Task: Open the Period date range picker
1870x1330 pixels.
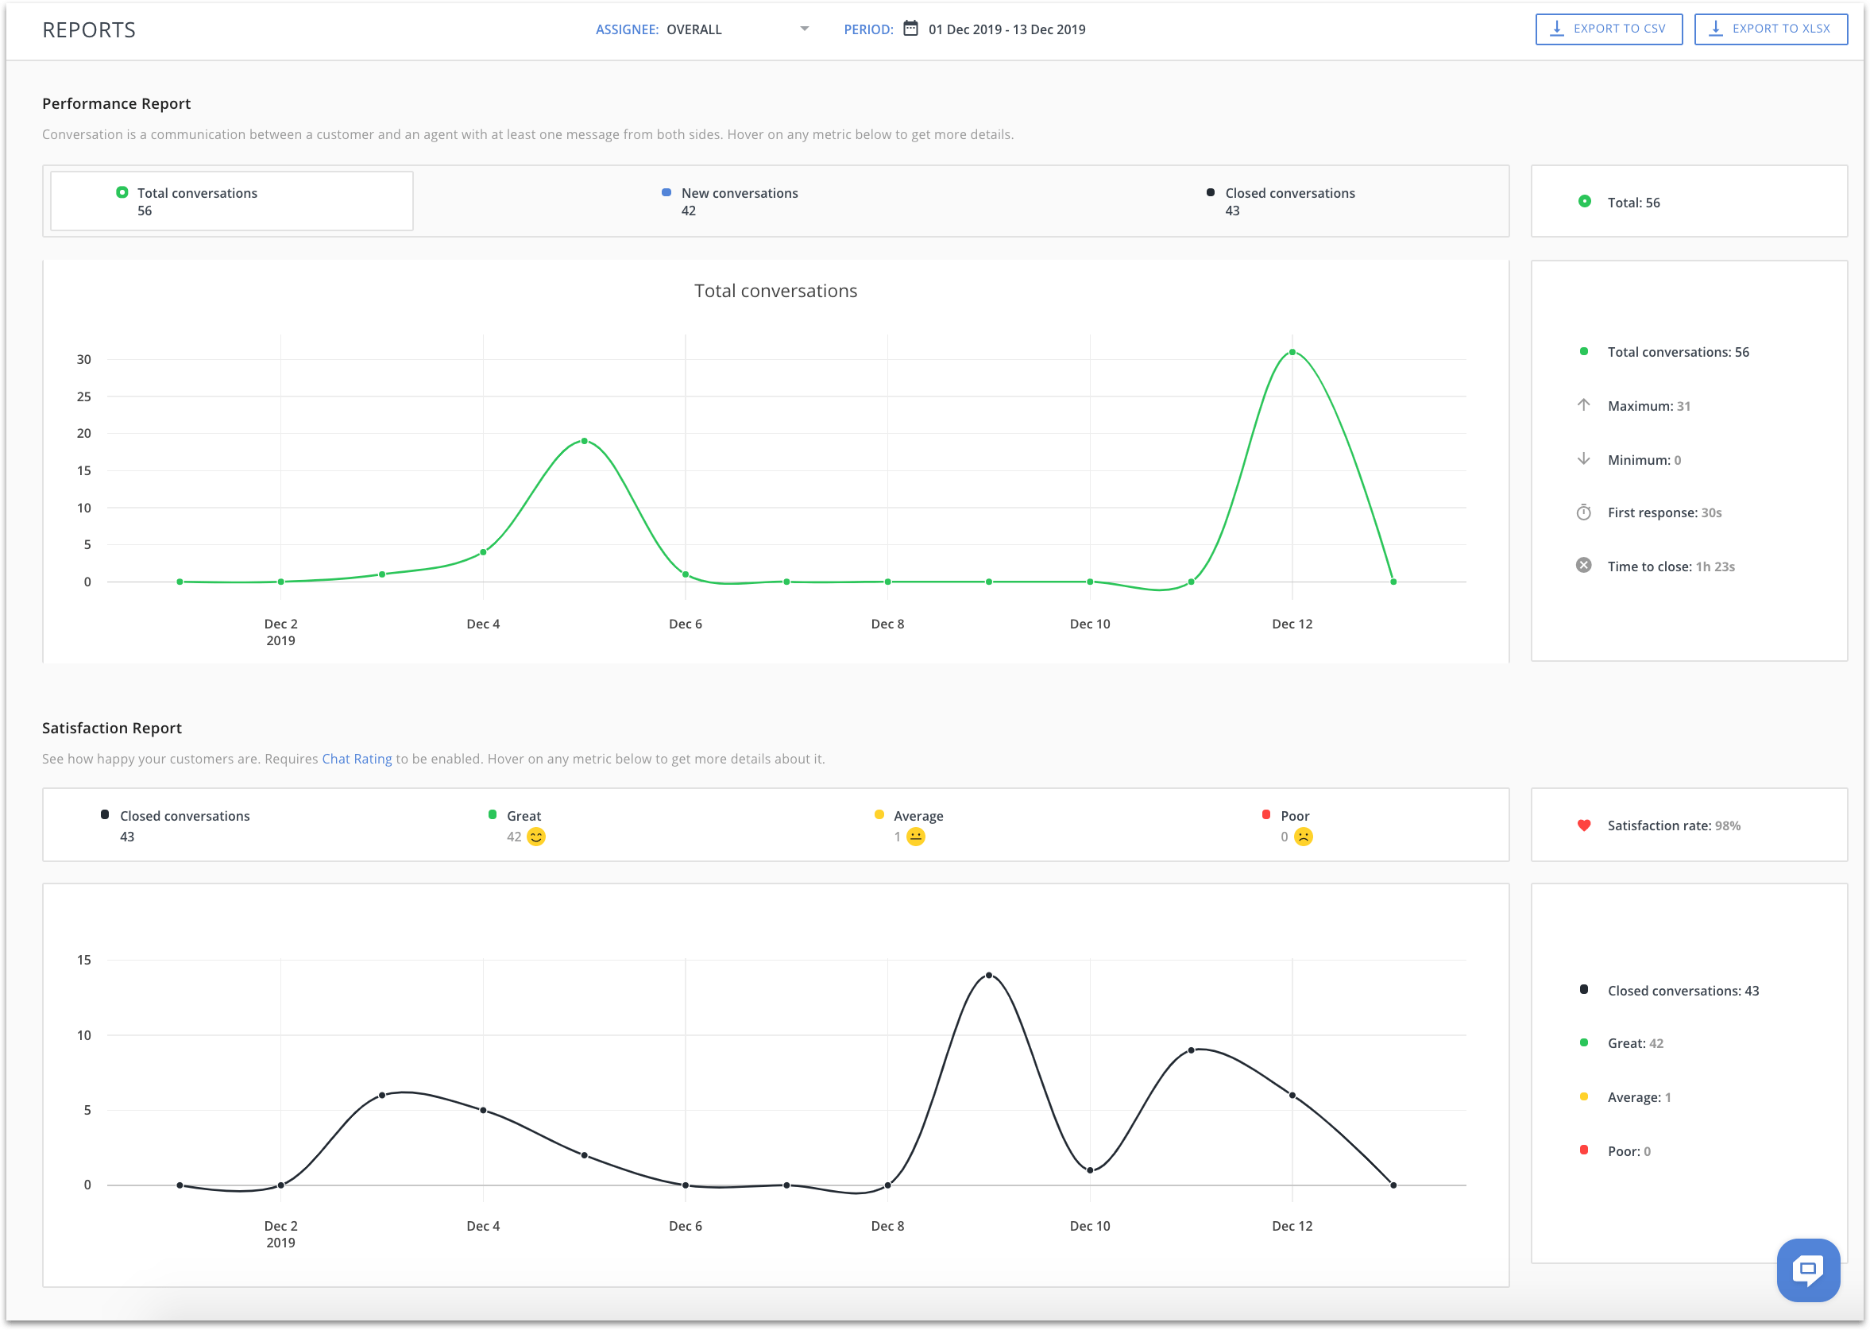Action: 1006,29
